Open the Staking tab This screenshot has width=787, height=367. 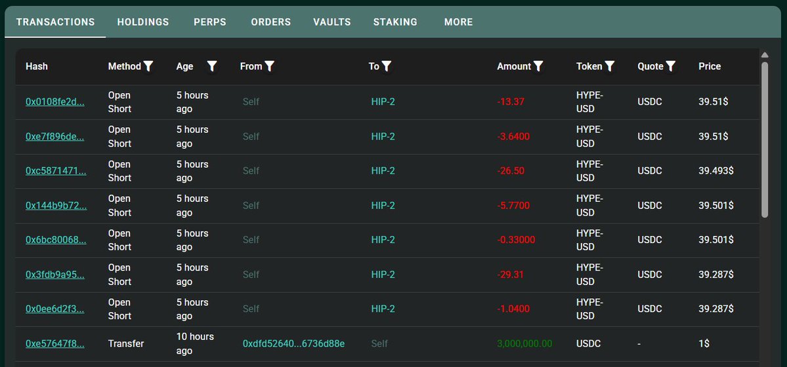395,22
